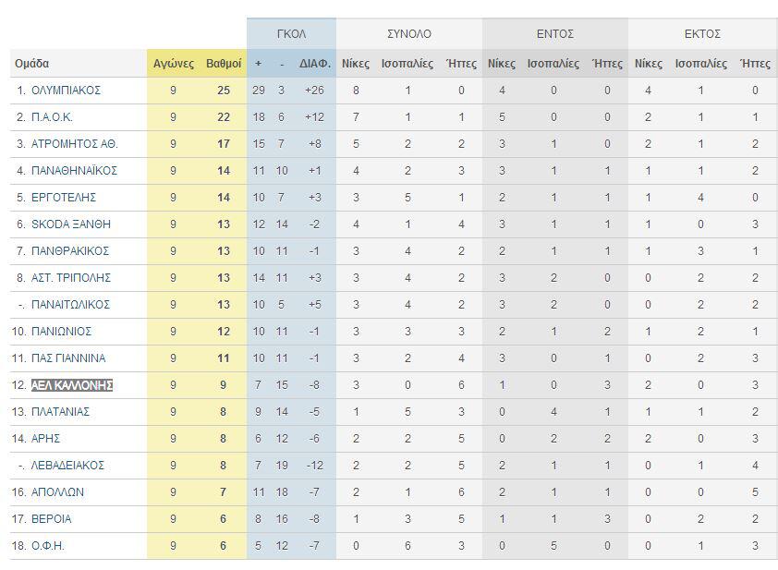Select the ΕΝΤΟΣ group header

pyautogui.click(x=555, y=34)
